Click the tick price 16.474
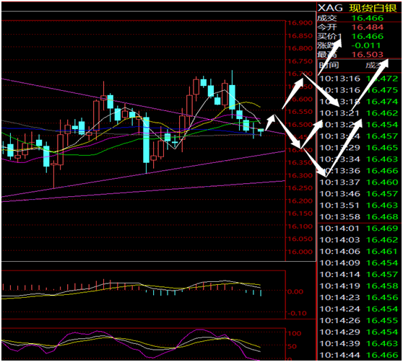The height and width of the screenshot is (362, 403). (x=382, y=102)
